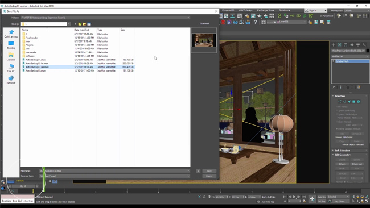Toggle the selection lock padlock
Screen dimensions: 370x208
[x=204, y=197]
